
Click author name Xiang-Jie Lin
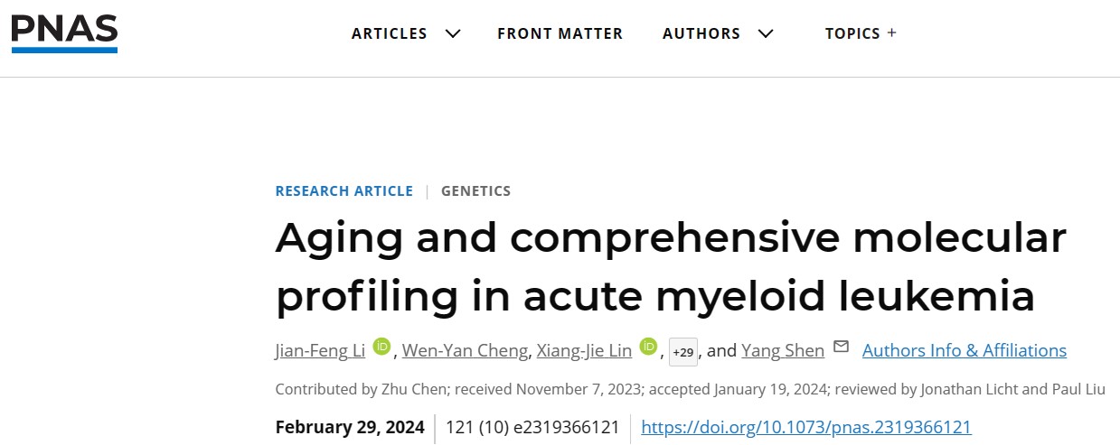pyautogui.click(x=582, y=350)
